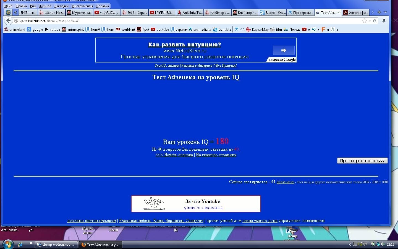Click the browser back arrow button
398x249 pixels.
(x=9, y=21)
